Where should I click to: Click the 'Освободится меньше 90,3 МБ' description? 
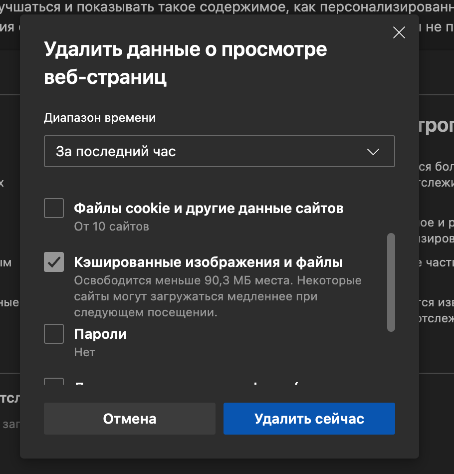tap(218, 280)
